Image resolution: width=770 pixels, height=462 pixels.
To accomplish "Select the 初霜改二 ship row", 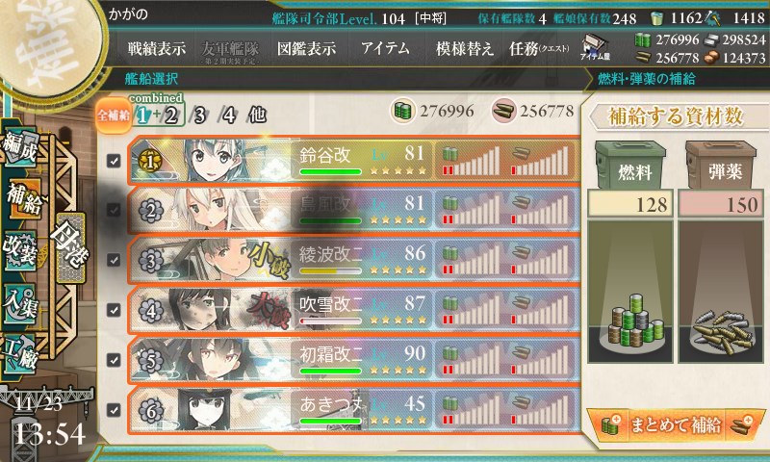I will tap(354, 360).
